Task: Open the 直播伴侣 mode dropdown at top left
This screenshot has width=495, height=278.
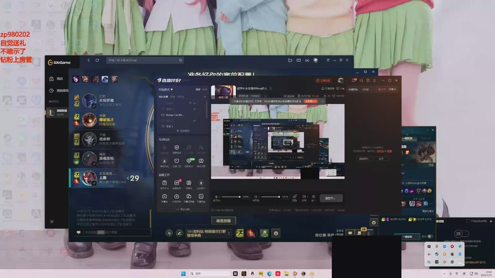Action: pyautogui.click(x=166, y=90)
